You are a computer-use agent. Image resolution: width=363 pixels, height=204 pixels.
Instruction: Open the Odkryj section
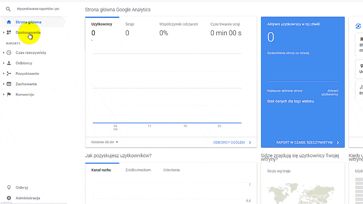click(x=22, y=187)
